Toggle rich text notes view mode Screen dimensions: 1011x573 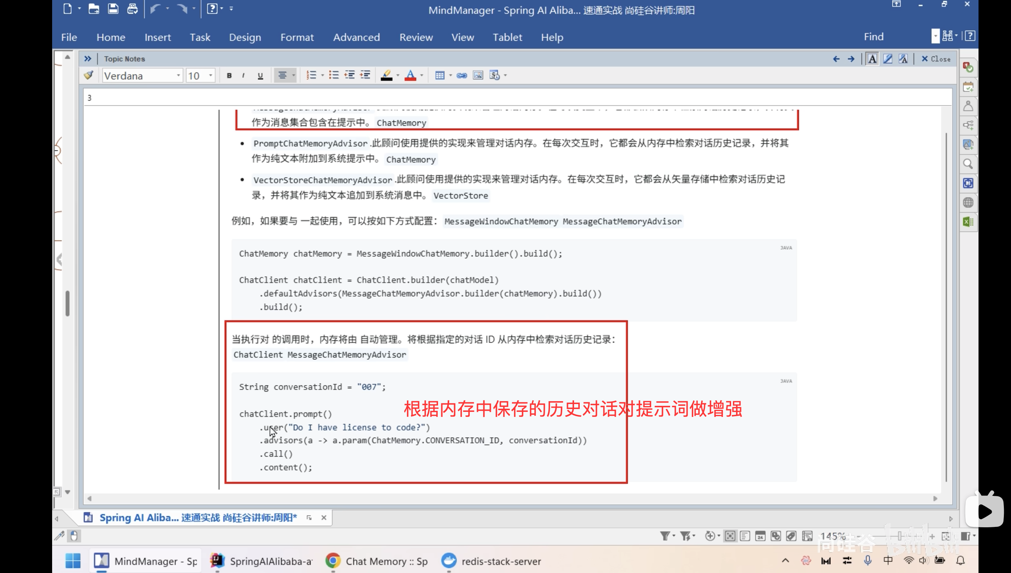(x=872, y=59)
